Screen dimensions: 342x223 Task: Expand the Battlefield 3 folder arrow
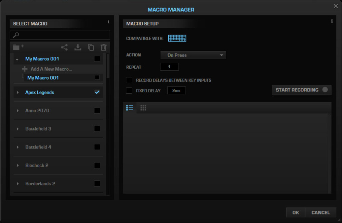tap(18, 129)
